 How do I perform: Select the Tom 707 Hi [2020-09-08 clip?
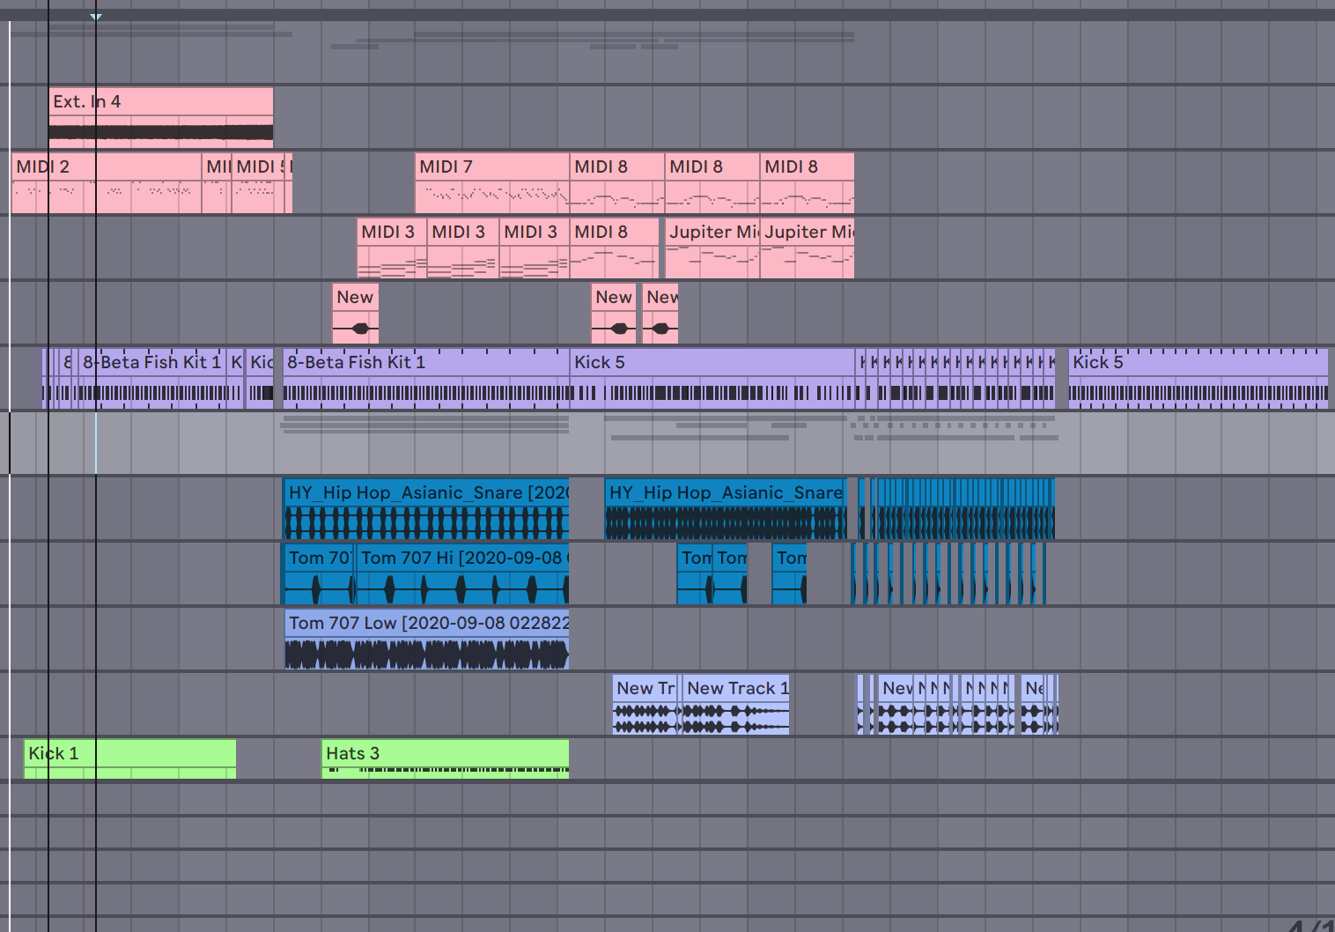coord(462,574)
